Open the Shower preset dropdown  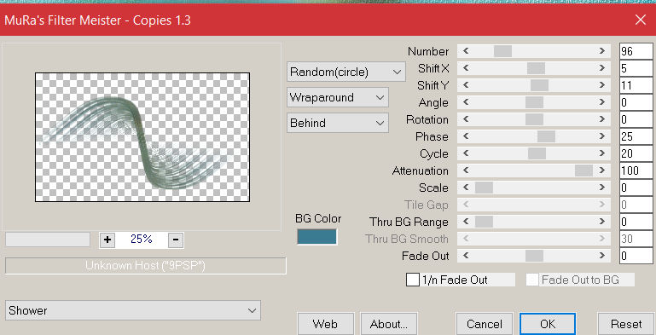[x=133, y=310]
